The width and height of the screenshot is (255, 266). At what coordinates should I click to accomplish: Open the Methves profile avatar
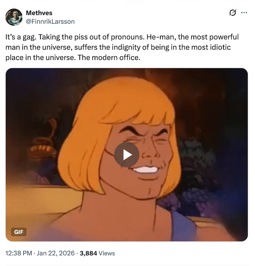pos(14,17)
